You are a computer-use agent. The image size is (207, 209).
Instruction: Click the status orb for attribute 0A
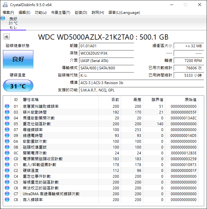pos(7,141)
